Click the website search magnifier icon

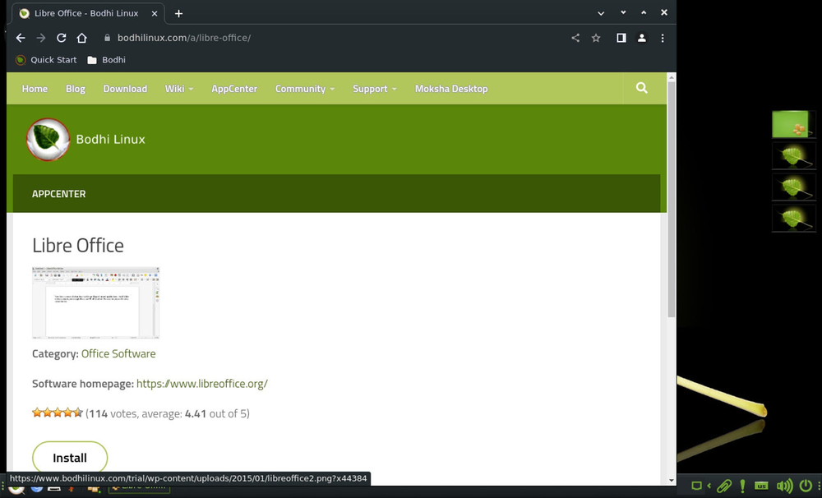coord(642,88)
